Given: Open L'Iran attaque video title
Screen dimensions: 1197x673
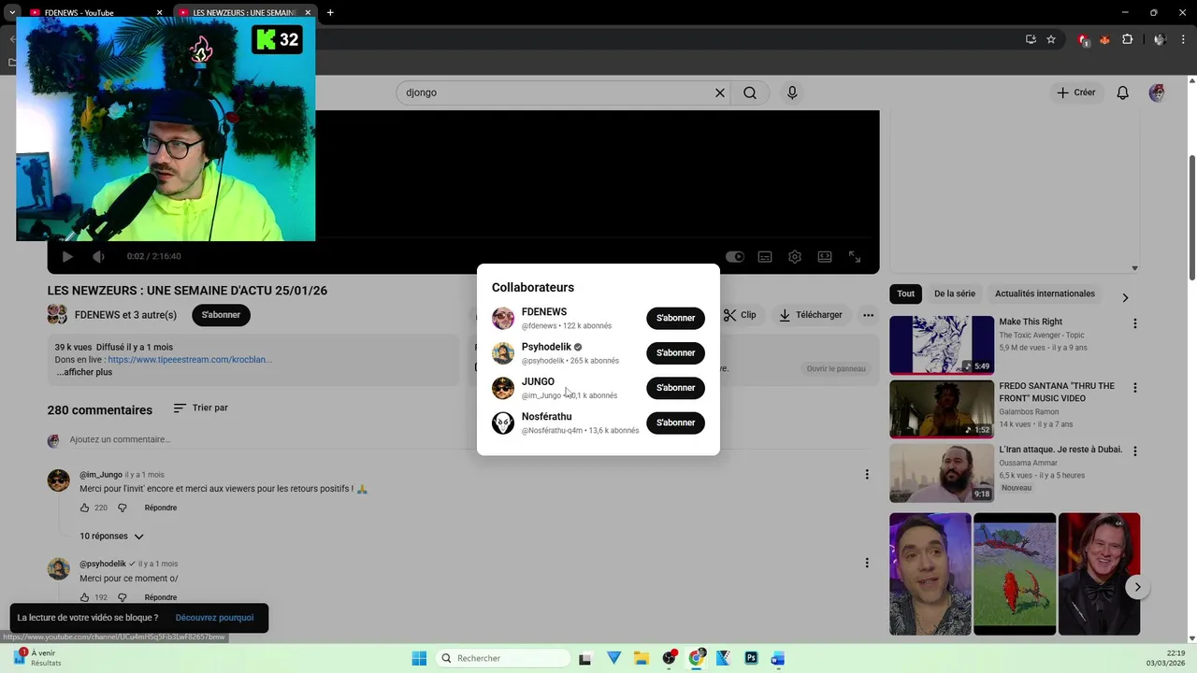Looking at the screenshot, I should (x=1060, y=450).
